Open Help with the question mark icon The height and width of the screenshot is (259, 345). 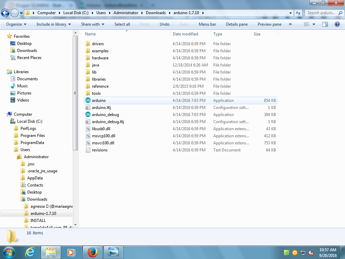click(x=337, y=24)
